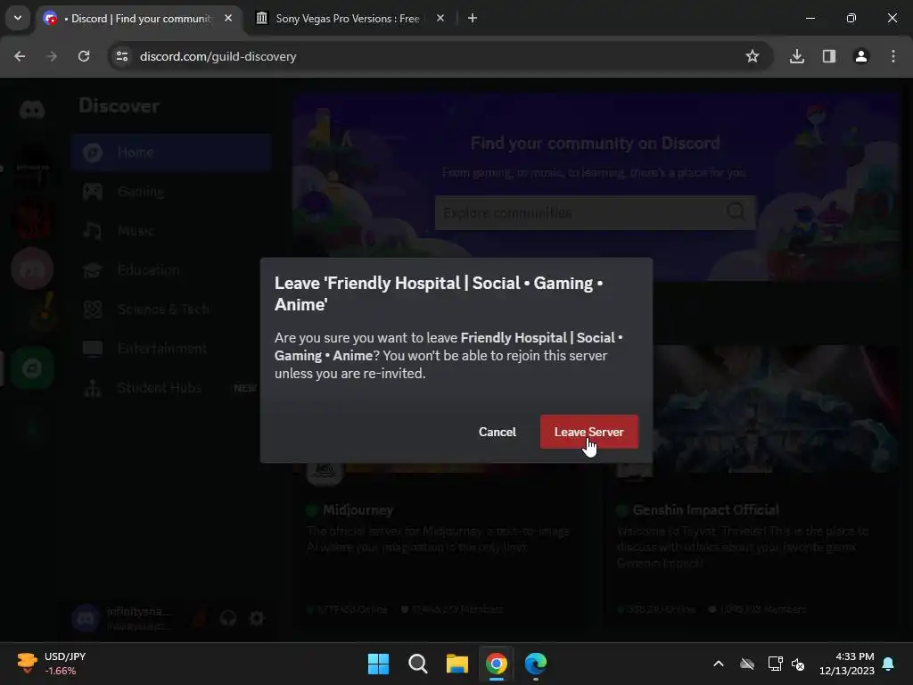Open the USD/JPY widget on taskbar

(51, 664)
